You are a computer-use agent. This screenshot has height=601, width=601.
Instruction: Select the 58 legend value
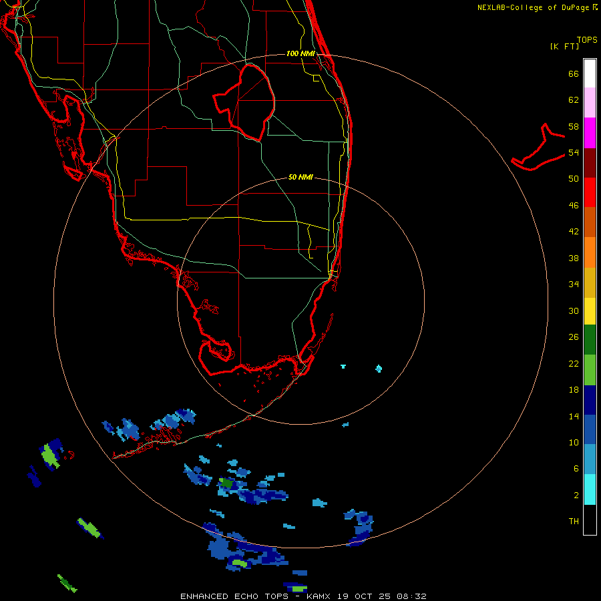click(x=574, y=126)
